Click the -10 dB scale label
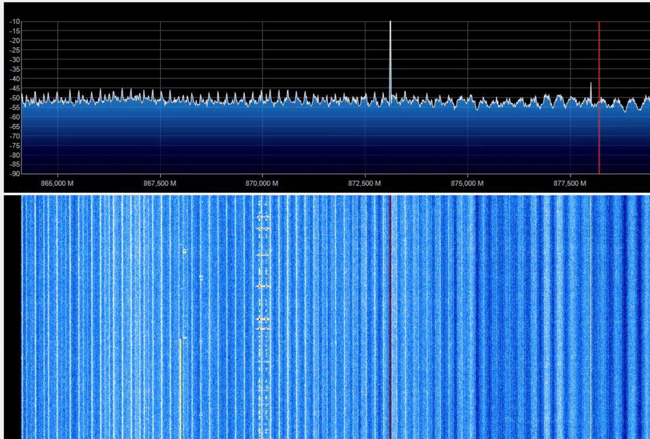The width and height of the screenshot is (650, 439). coord(15,22)
